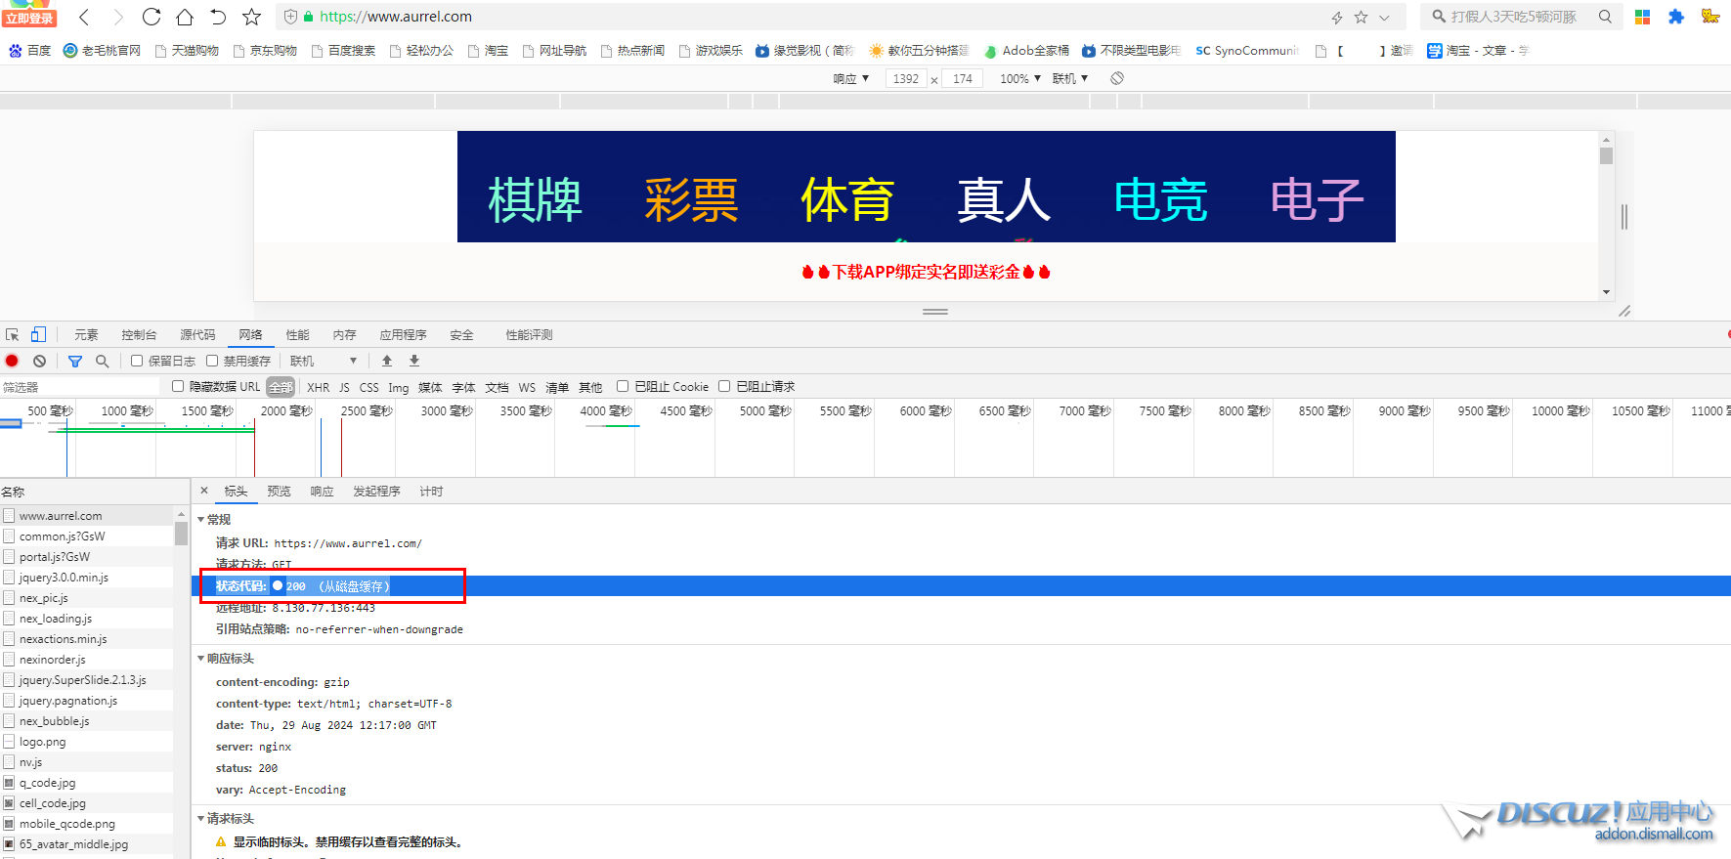Switch to the 控制台 DevTools tab
This screenshot has width=1731, height=859.
pos(139,334)
